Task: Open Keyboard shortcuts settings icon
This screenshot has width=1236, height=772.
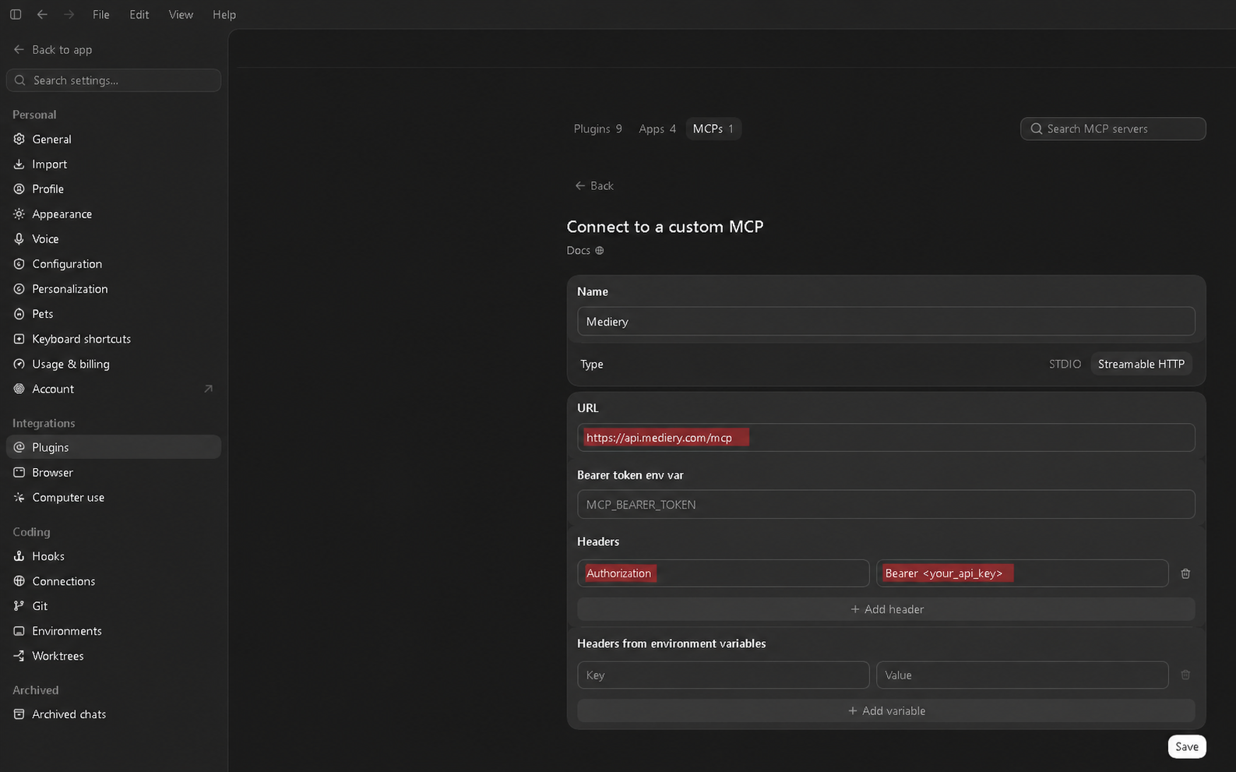Action: (x=19, y=339)
